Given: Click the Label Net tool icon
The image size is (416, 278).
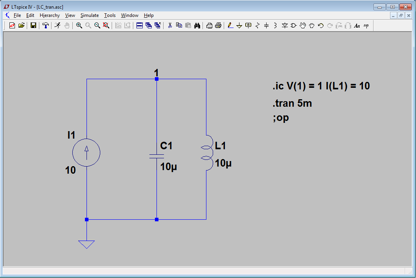Looking at the screenshot, I should [248, 26].
